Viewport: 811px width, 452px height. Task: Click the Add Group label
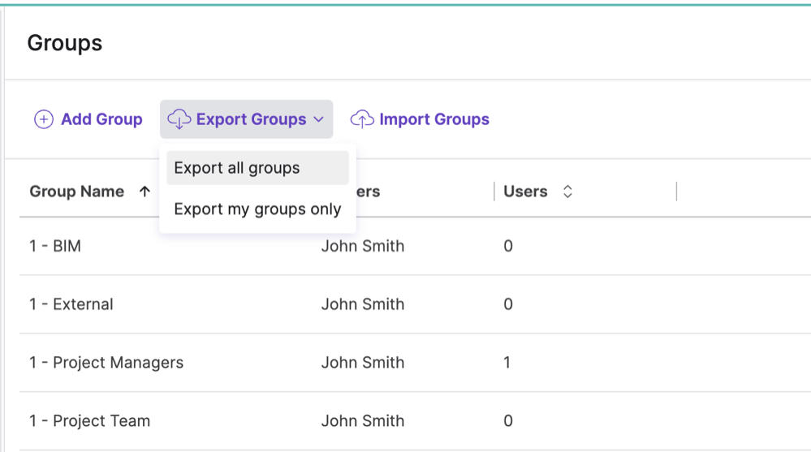point(102,119)
